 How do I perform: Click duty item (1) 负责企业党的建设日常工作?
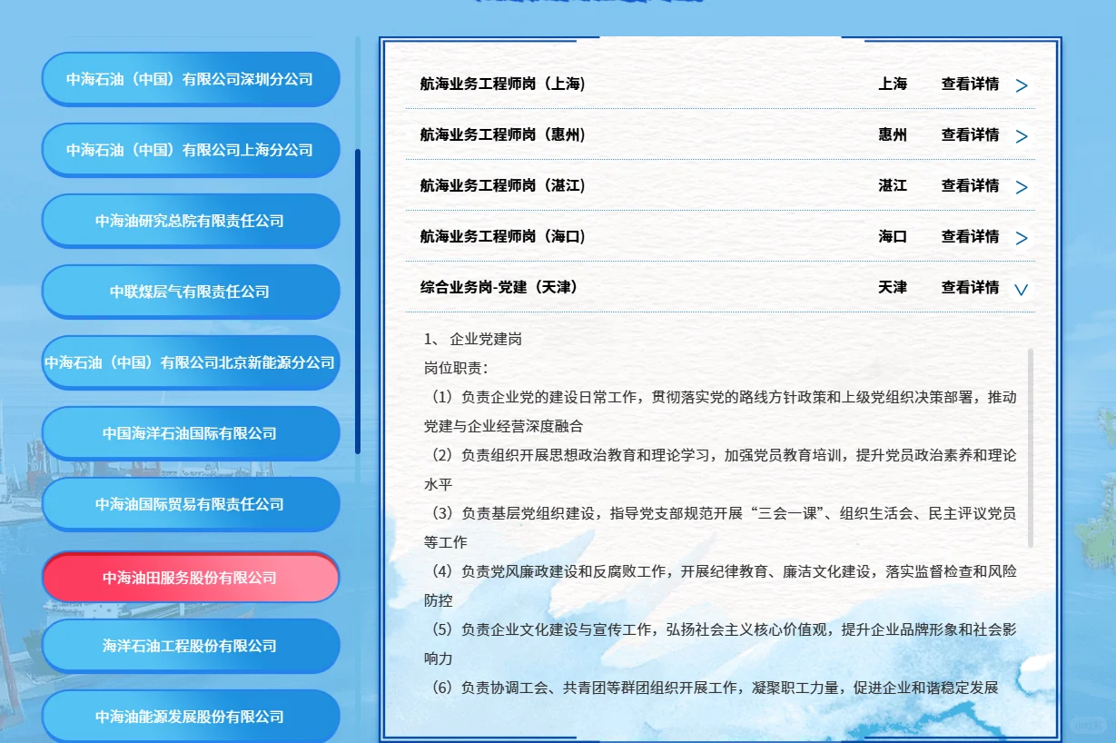click(x=720, y=411)
